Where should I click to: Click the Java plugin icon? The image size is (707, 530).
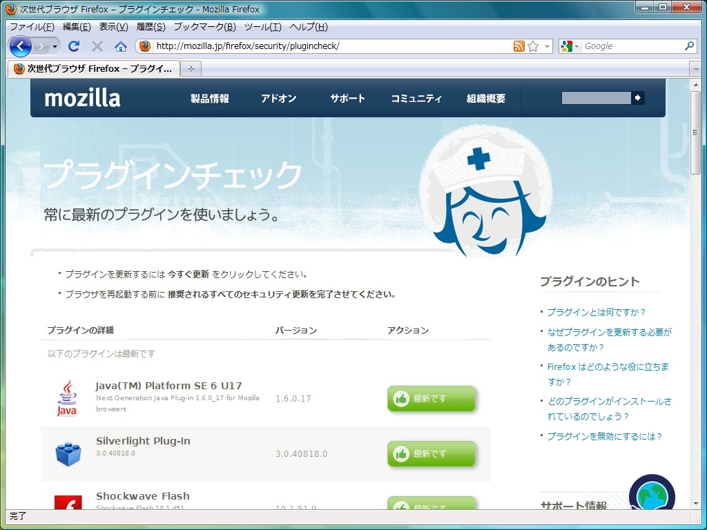pyautogui.click(x=67, y=398)
